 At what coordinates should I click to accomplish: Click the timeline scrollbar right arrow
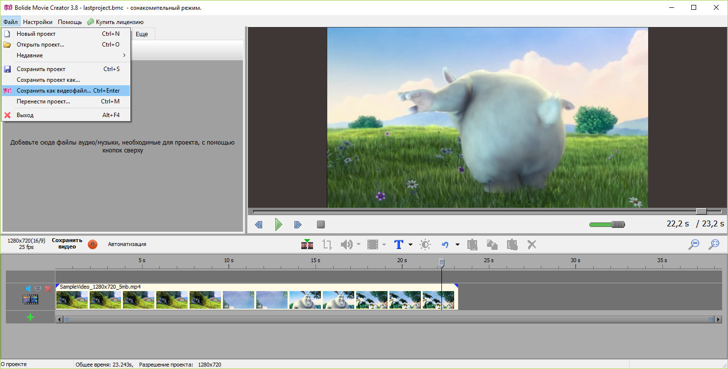click(x=718, y=320)
